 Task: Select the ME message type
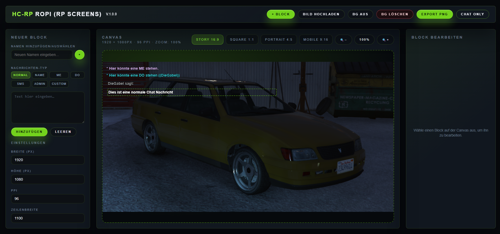tap(59, 75)
